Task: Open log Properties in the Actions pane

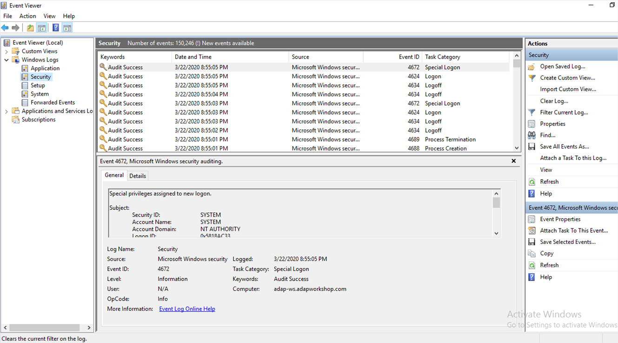Action: 552,124
